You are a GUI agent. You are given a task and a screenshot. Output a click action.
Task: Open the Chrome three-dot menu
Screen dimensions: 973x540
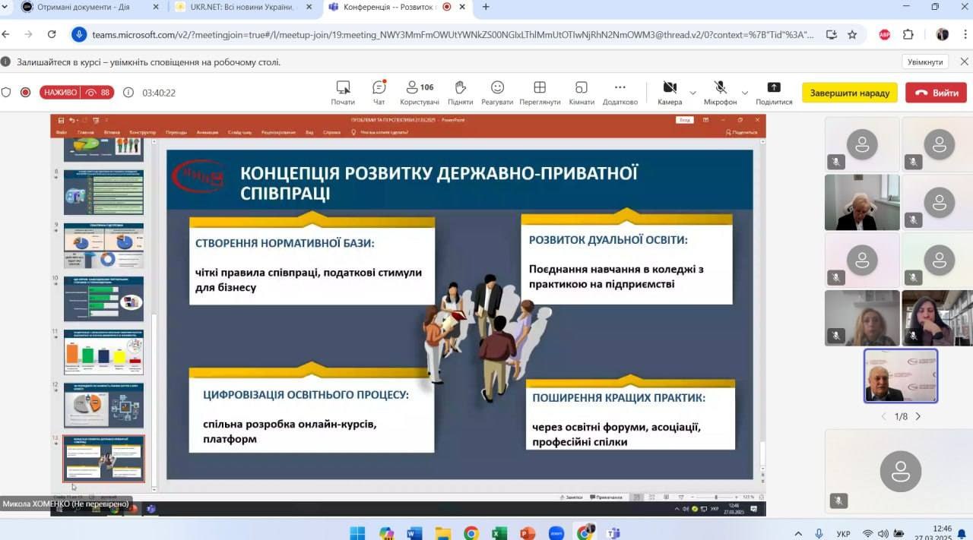pos(965,34)
